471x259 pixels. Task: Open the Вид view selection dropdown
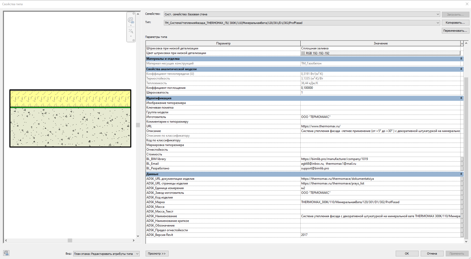[x=106, y=254]
